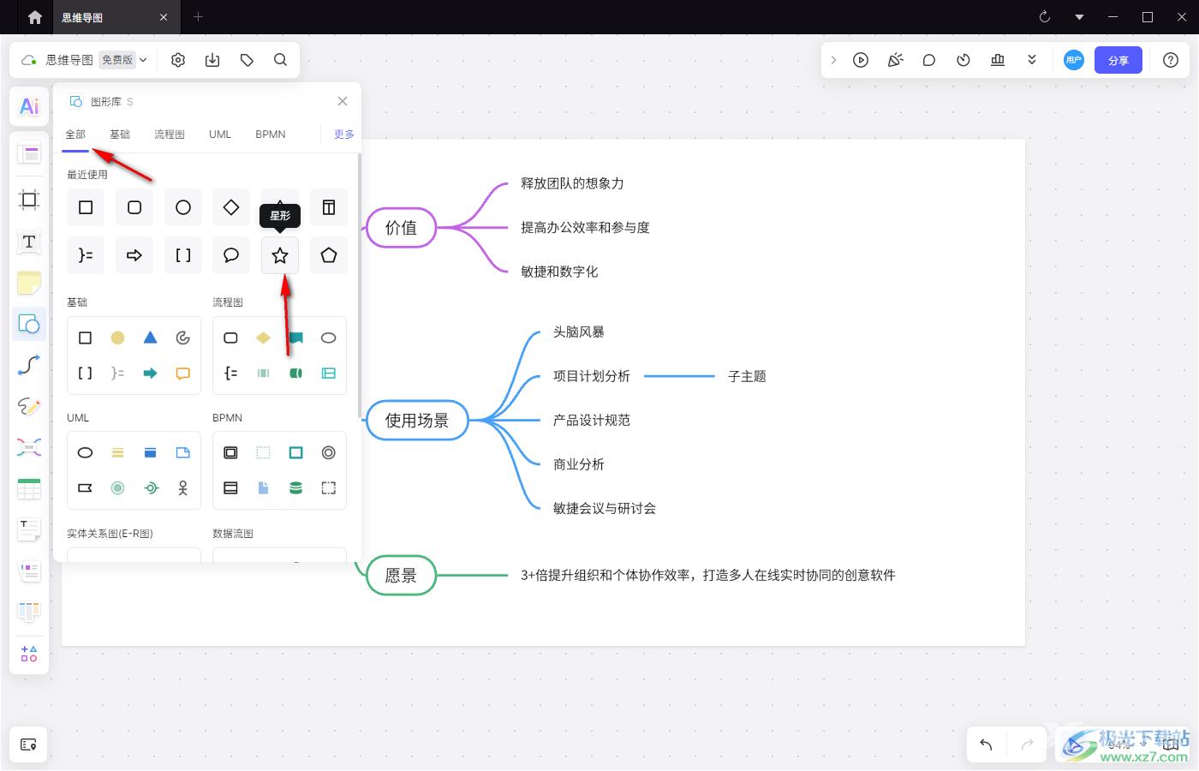
Task: Select the Frame tool in left sidebar
Action: [x=29, y=200]
